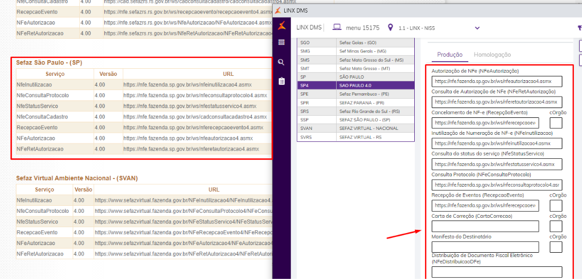Click the Consulta de Autorização de NFe field
Screen dimensions: 582x280
(497, 102)
